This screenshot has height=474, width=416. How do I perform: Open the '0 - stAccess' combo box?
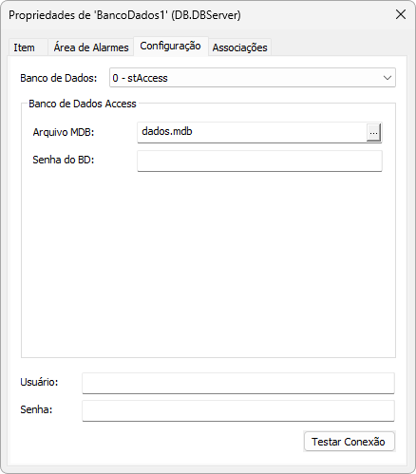tap(253, 78)
